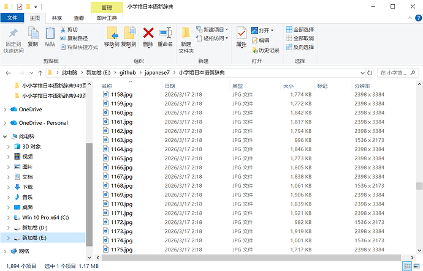Click the Copy to folder icon
Screen dimensions: 423x271
(x=129, y=33)
